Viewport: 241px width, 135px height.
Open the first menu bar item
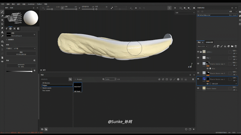3,4
